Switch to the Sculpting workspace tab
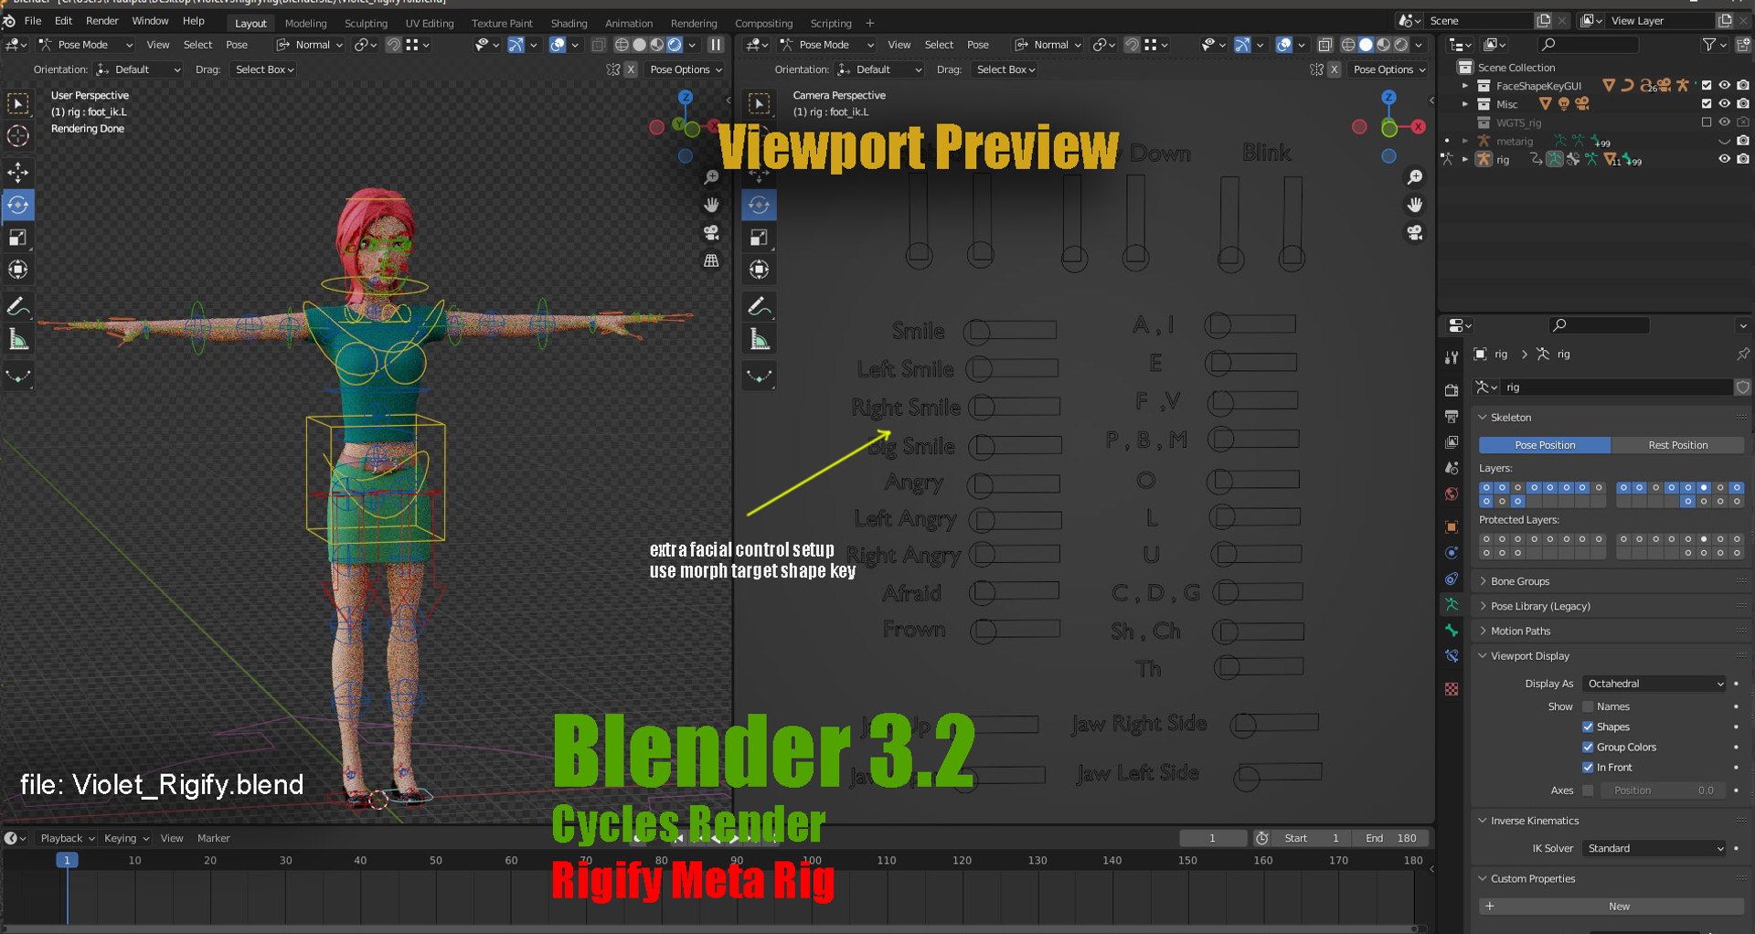 point(366,24)
